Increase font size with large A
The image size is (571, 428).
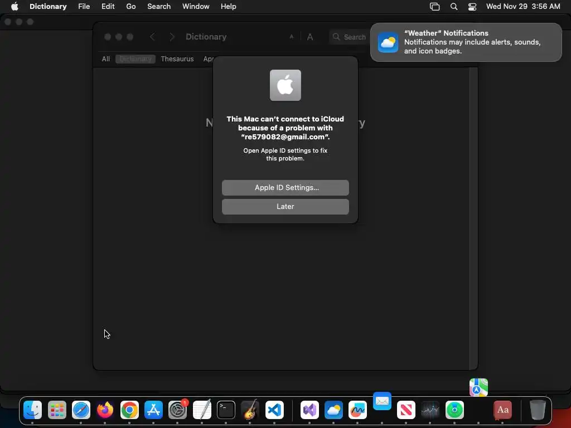point(310,37)
